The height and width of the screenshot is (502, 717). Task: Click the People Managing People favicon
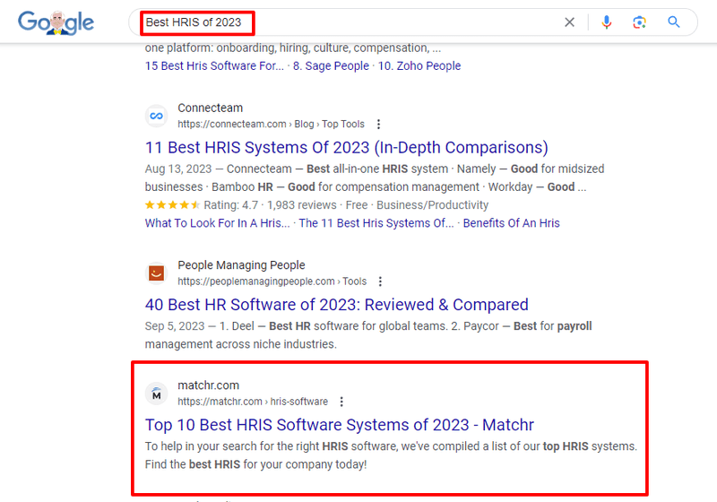[156, 273]
